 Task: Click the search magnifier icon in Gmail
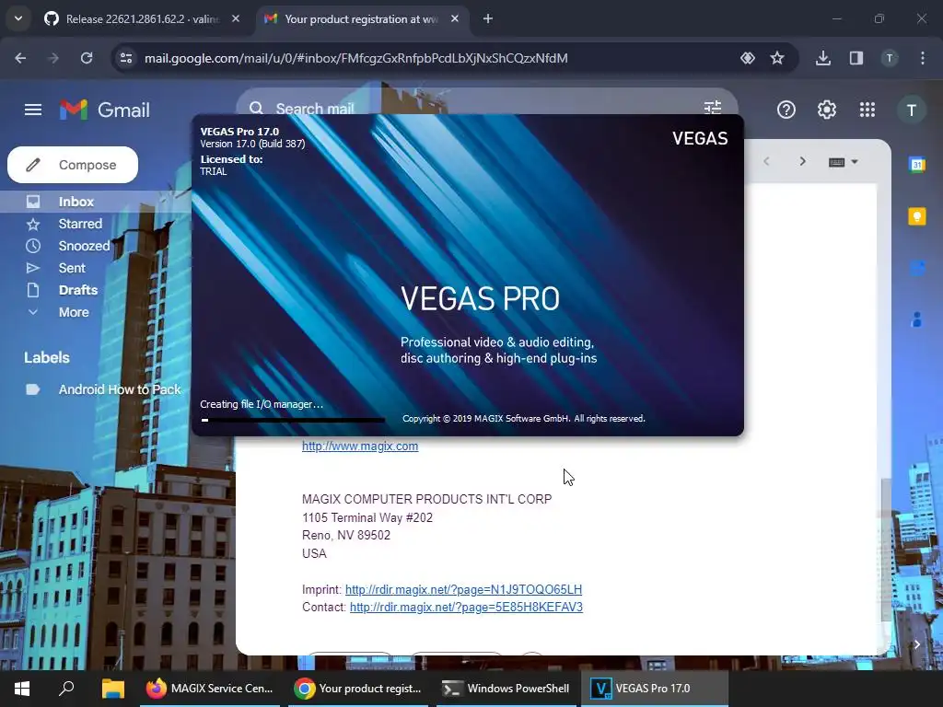point(257,109)
